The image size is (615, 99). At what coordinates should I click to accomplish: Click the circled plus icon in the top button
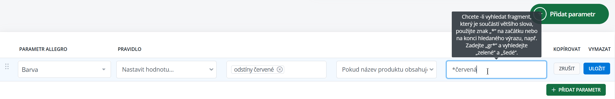click(540, 14)
